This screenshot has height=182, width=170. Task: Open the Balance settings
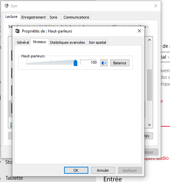(x=120, y=63)
